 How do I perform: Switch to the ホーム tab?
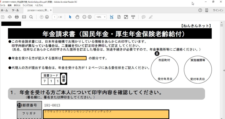[x=4, y=10]
